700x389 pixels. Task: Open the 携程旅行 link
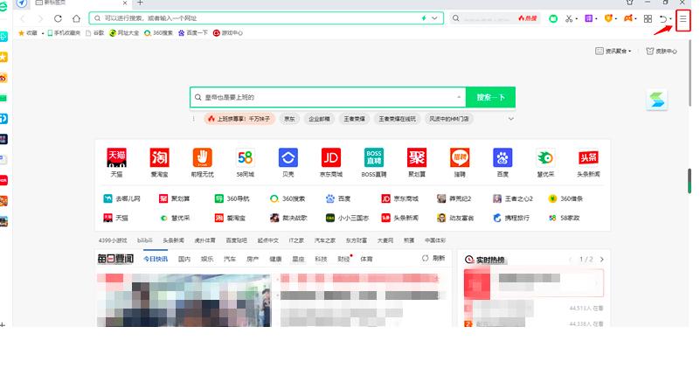pos(511,218)
